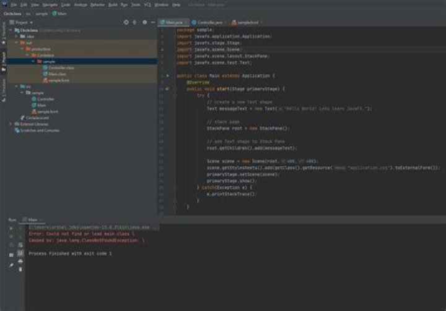Select Scratches and Consoles item

[37, 130]
